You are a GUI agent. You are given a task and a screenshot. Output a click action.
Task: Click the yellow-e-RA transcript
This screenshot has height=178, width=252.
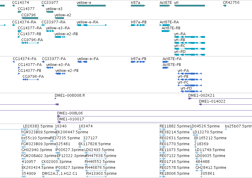click(92, 25)
